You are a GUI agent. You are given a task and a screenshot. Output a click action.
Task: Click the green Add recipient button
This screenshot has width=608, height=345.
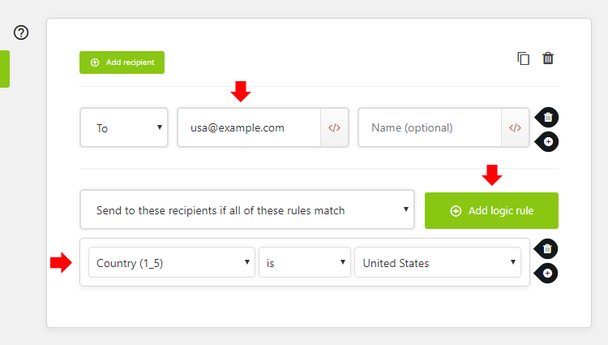[122, 63]
